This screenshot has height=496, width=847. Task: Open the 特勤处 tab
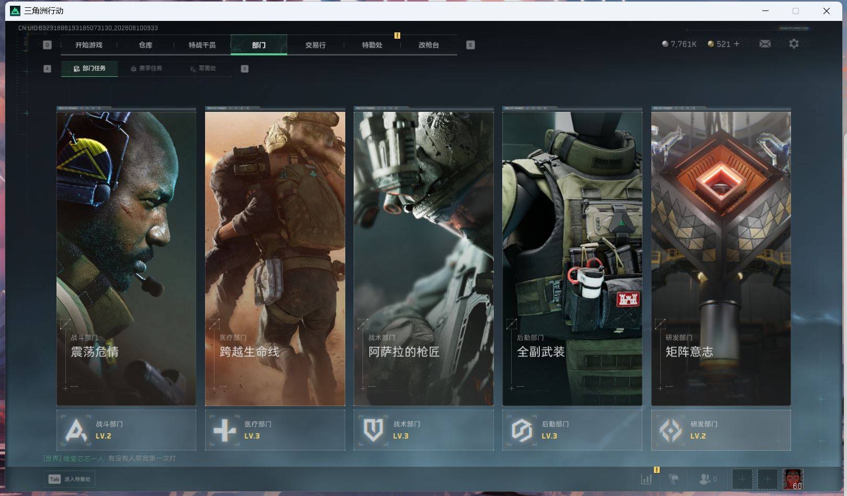(x=372, y=45)
